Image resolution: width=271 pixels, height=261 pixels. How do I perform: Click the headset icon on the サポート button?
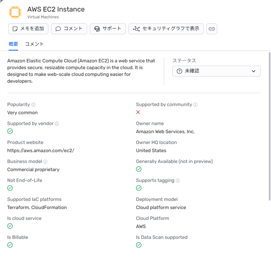(97, 29)
